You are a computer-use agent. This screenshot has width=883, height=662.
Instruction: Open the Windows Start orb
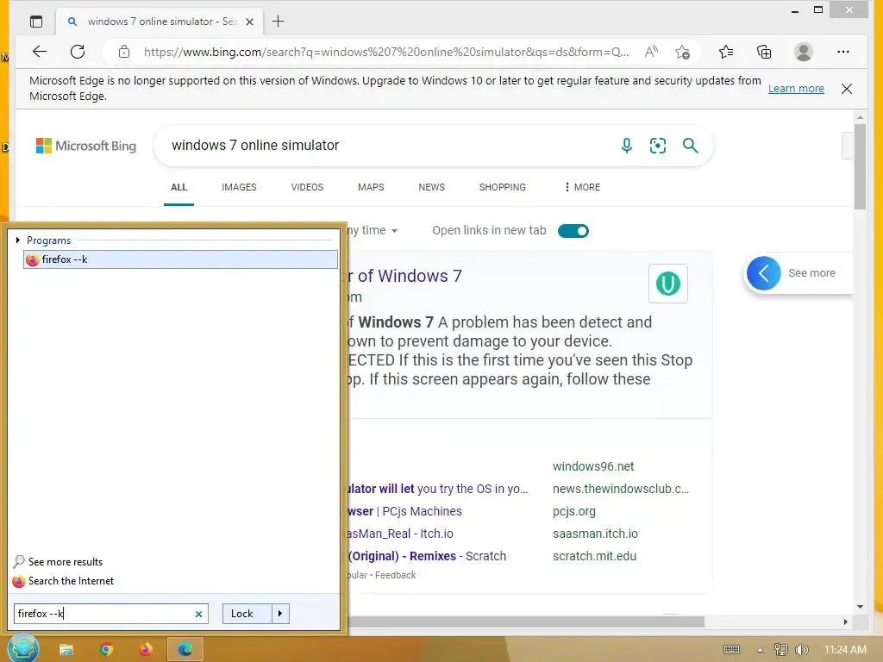23,648
